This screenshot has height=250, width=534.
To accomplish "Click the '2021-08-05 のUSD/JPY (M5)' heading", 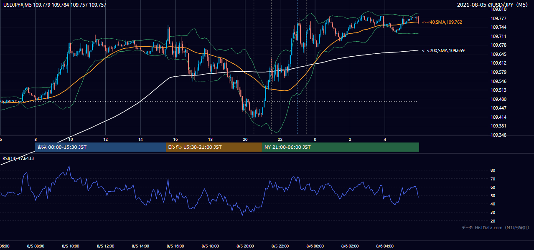I will pos(493,5).
